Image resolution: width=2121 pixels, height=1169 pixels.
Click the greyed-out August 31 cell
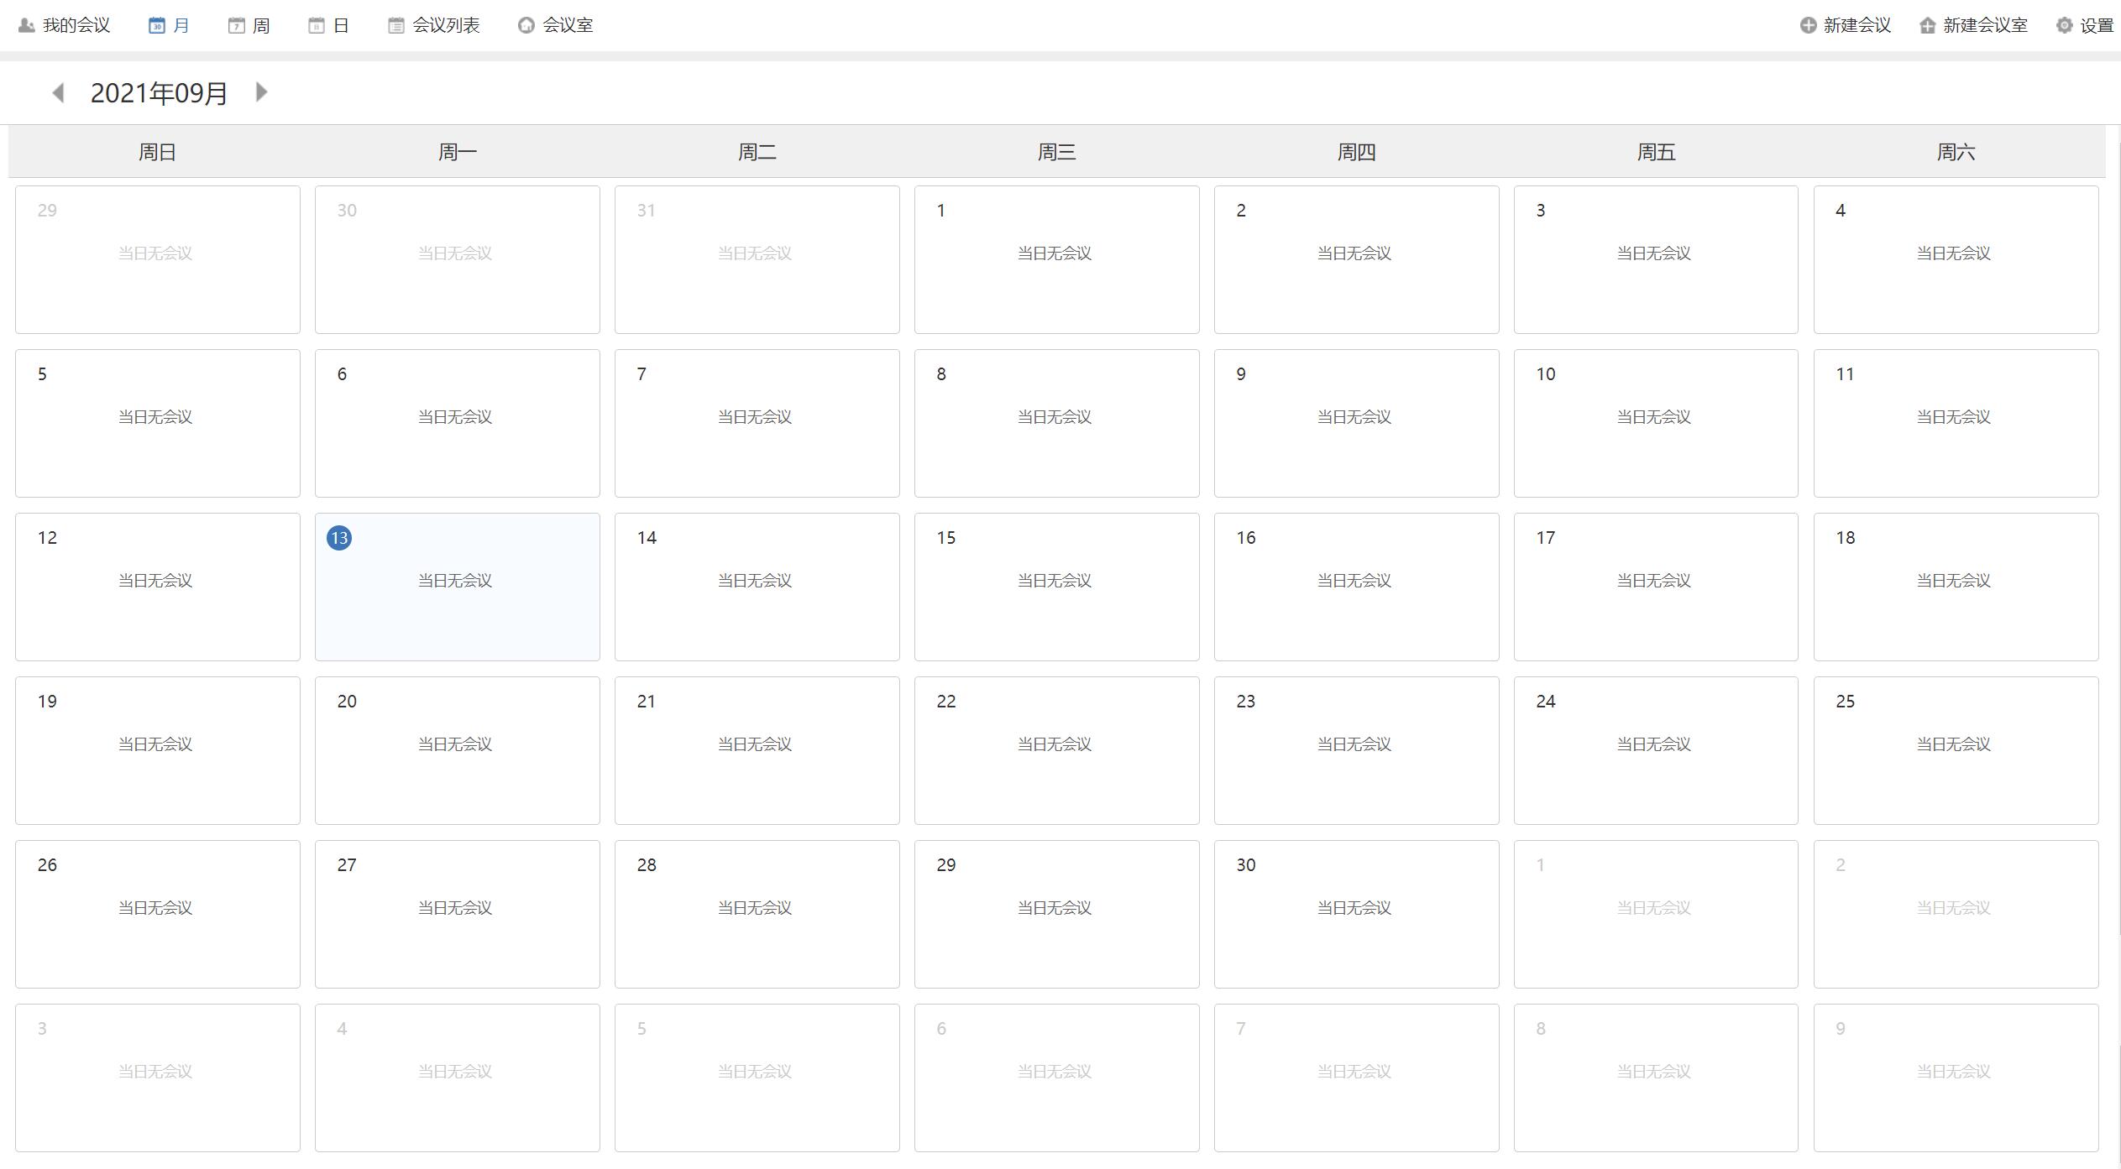pos(757,259)
